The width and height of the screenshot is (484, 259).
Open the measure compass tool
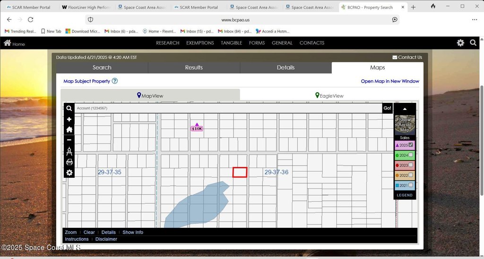(69, 151)
